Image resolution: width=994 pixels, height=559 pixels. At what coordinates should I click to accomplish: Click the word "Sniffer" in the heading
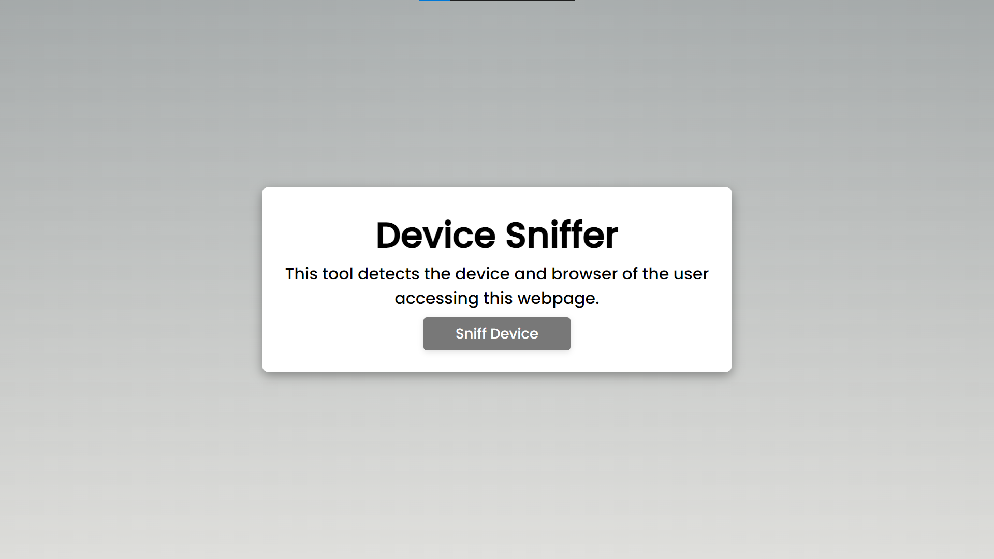point(562,235)
